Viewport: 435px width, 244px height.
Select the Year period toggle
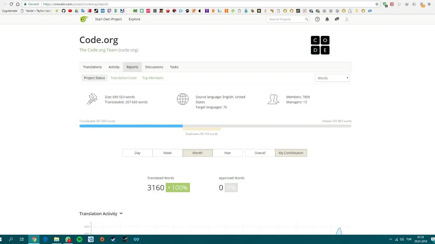(x=227, y=153)
